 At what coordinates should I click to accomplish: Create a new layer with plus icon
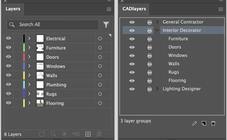pos(88,134)
